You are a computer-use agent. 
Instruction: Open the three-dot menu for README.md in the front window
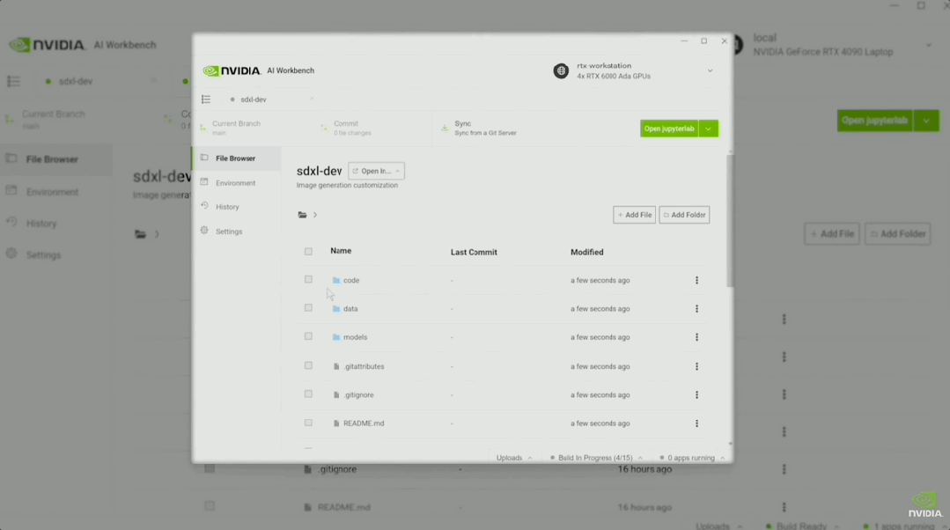(696, 423)
